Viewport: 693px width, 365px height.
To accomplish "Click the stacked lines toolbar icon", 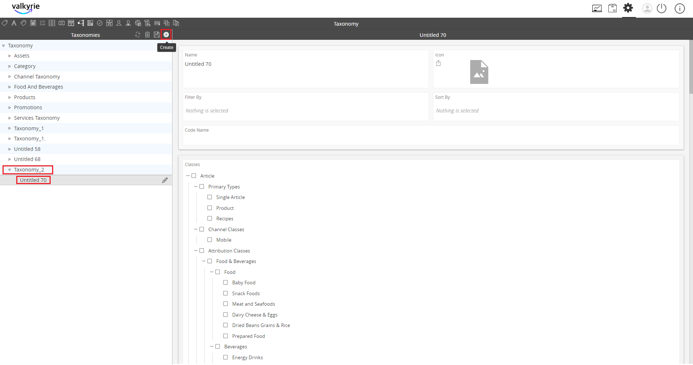I will pyautogui.click(x=157, y=23).
